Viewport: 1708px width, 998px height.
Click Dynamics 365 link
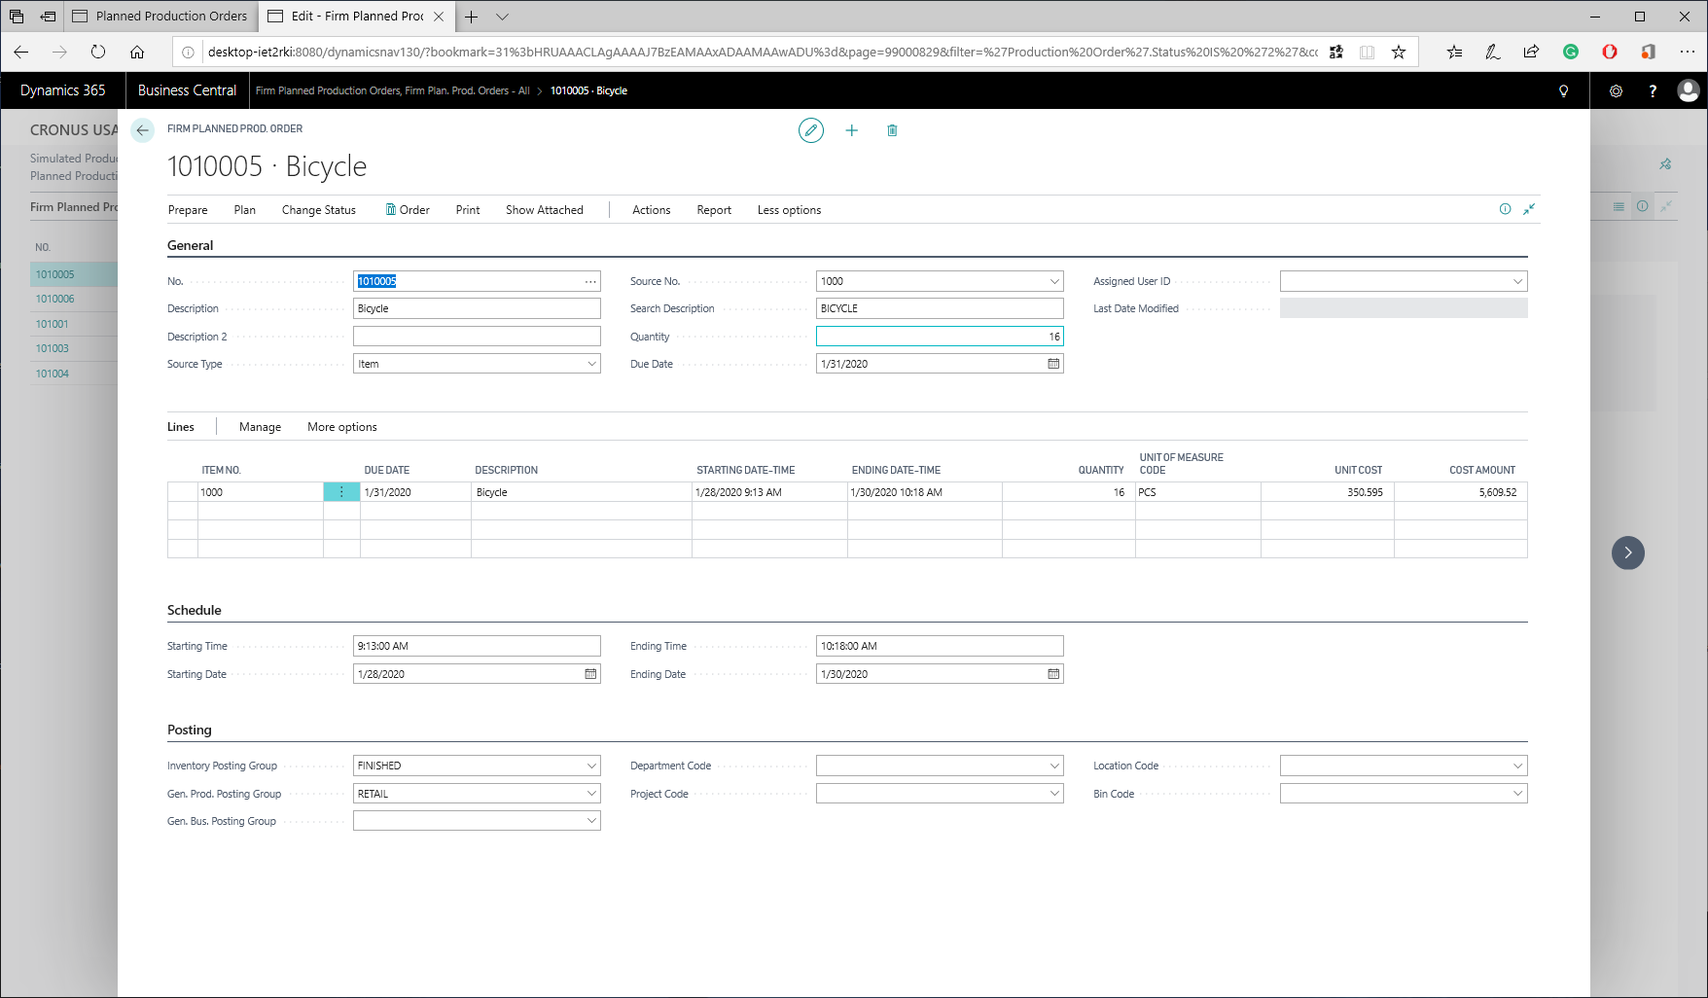[x=63, y=90]
